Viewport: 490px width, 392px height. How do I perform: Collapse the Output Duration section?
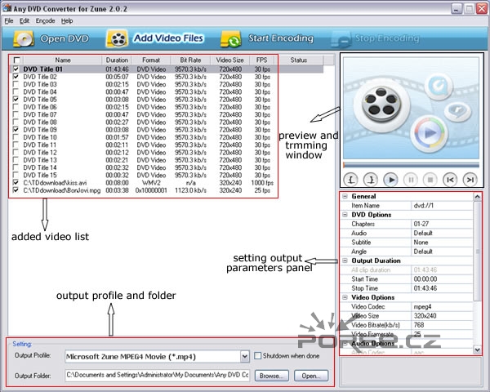(x=345, y=261)
